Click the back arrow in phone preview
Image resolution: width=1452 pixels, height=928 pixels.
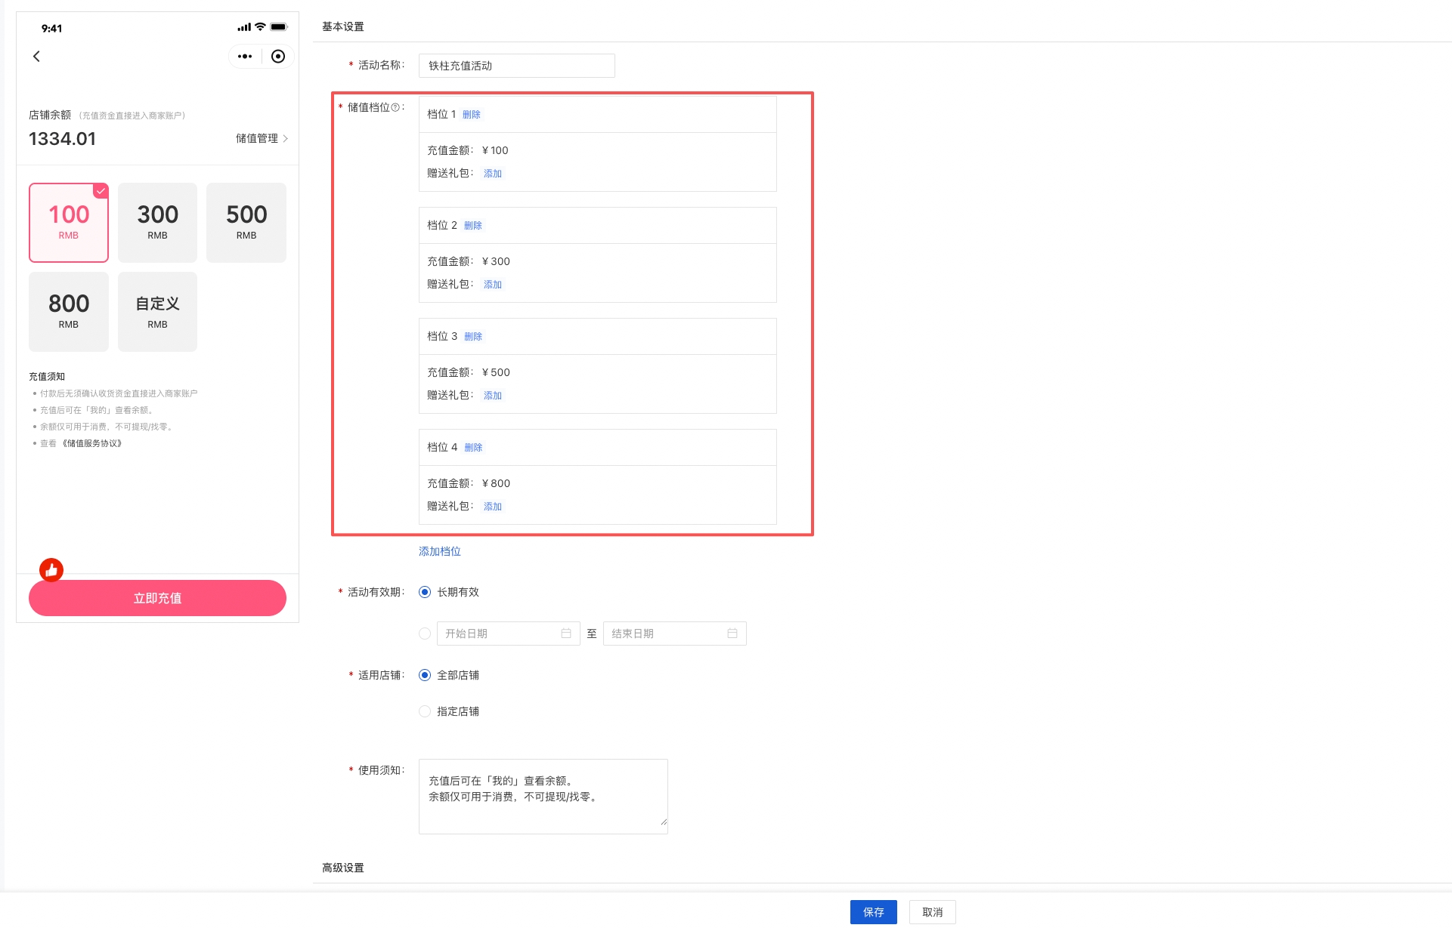tap(36, 57)
